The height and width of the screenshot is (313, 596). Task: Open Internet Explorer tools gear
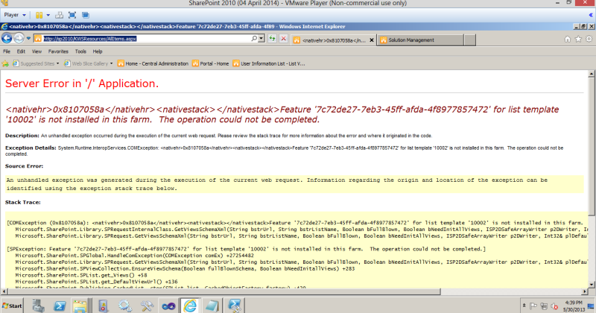pos(589,39)
